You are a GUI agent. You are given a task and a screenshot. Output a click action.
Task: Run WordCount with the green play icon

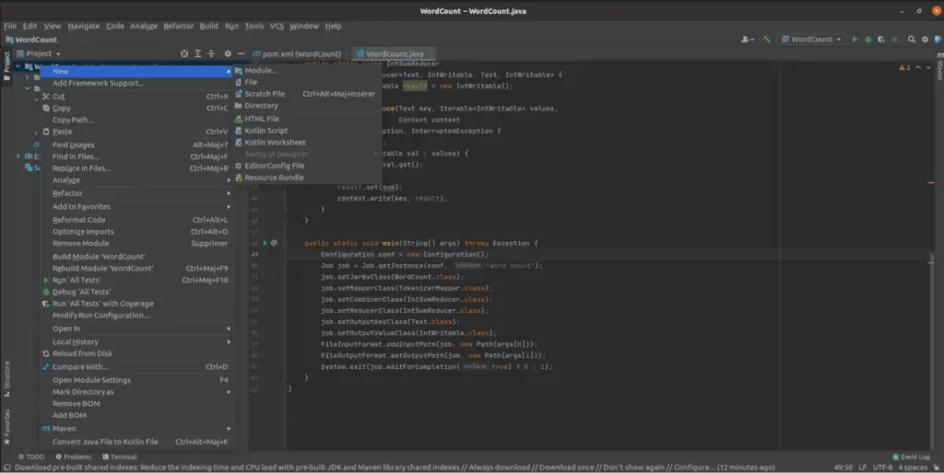pos(855,39)
